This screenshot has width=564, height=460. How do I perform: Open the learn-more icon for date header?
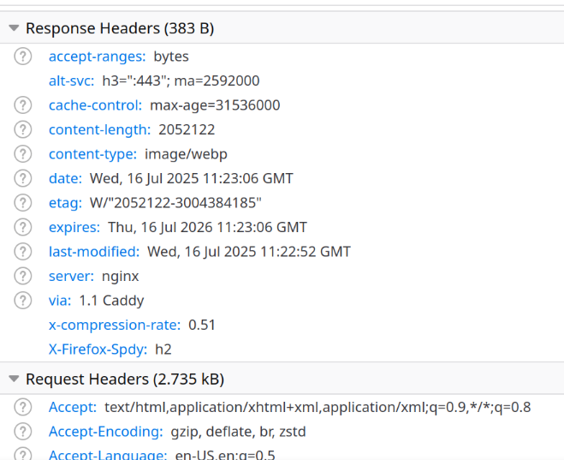pos(22,178)
